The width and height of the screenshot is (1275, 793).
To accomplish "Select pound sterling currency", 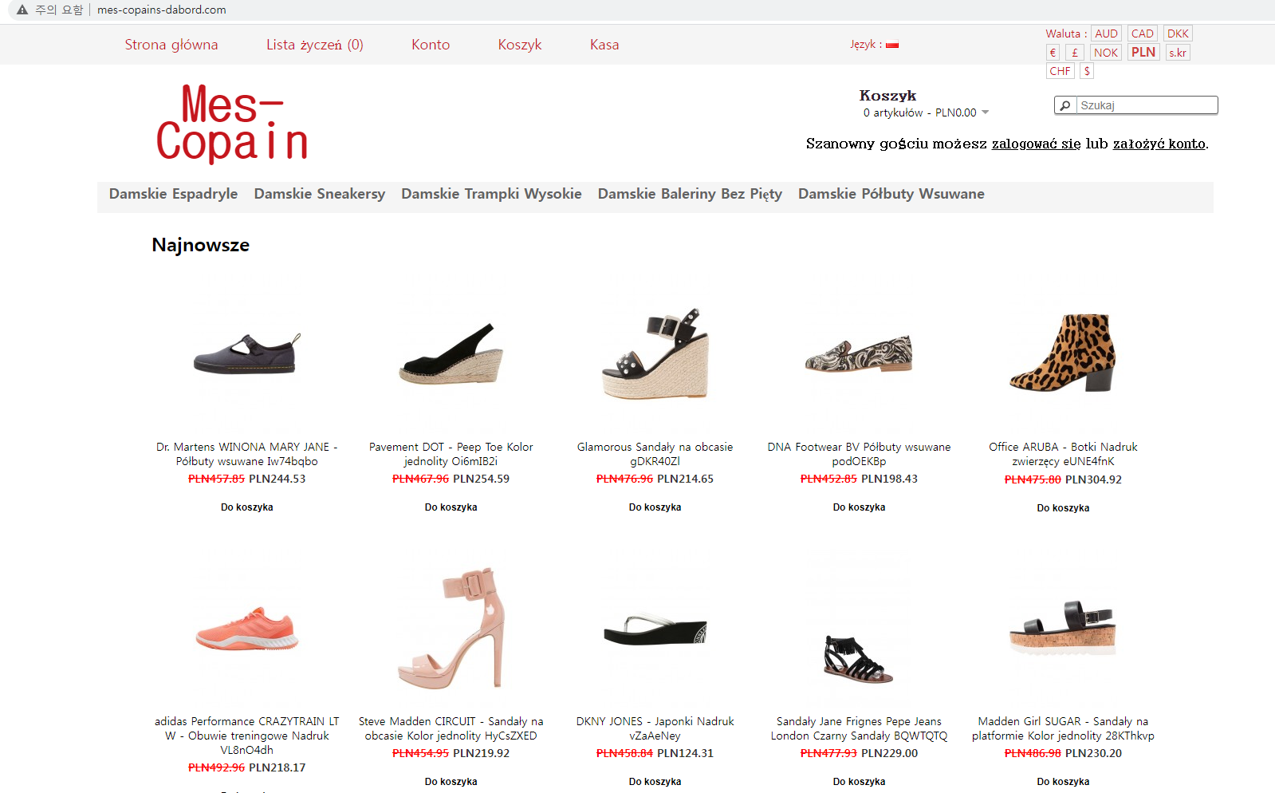I will coord(1075,53).
